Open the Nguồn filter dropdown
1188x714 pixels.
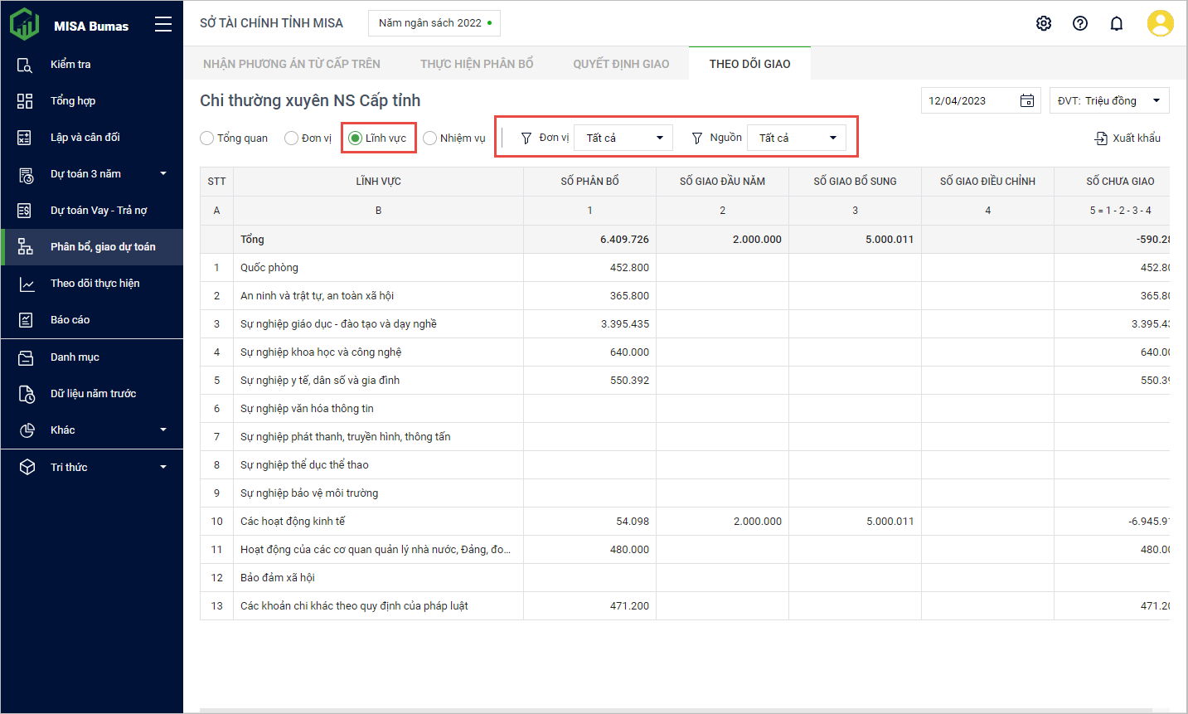(x=796, y=138)
